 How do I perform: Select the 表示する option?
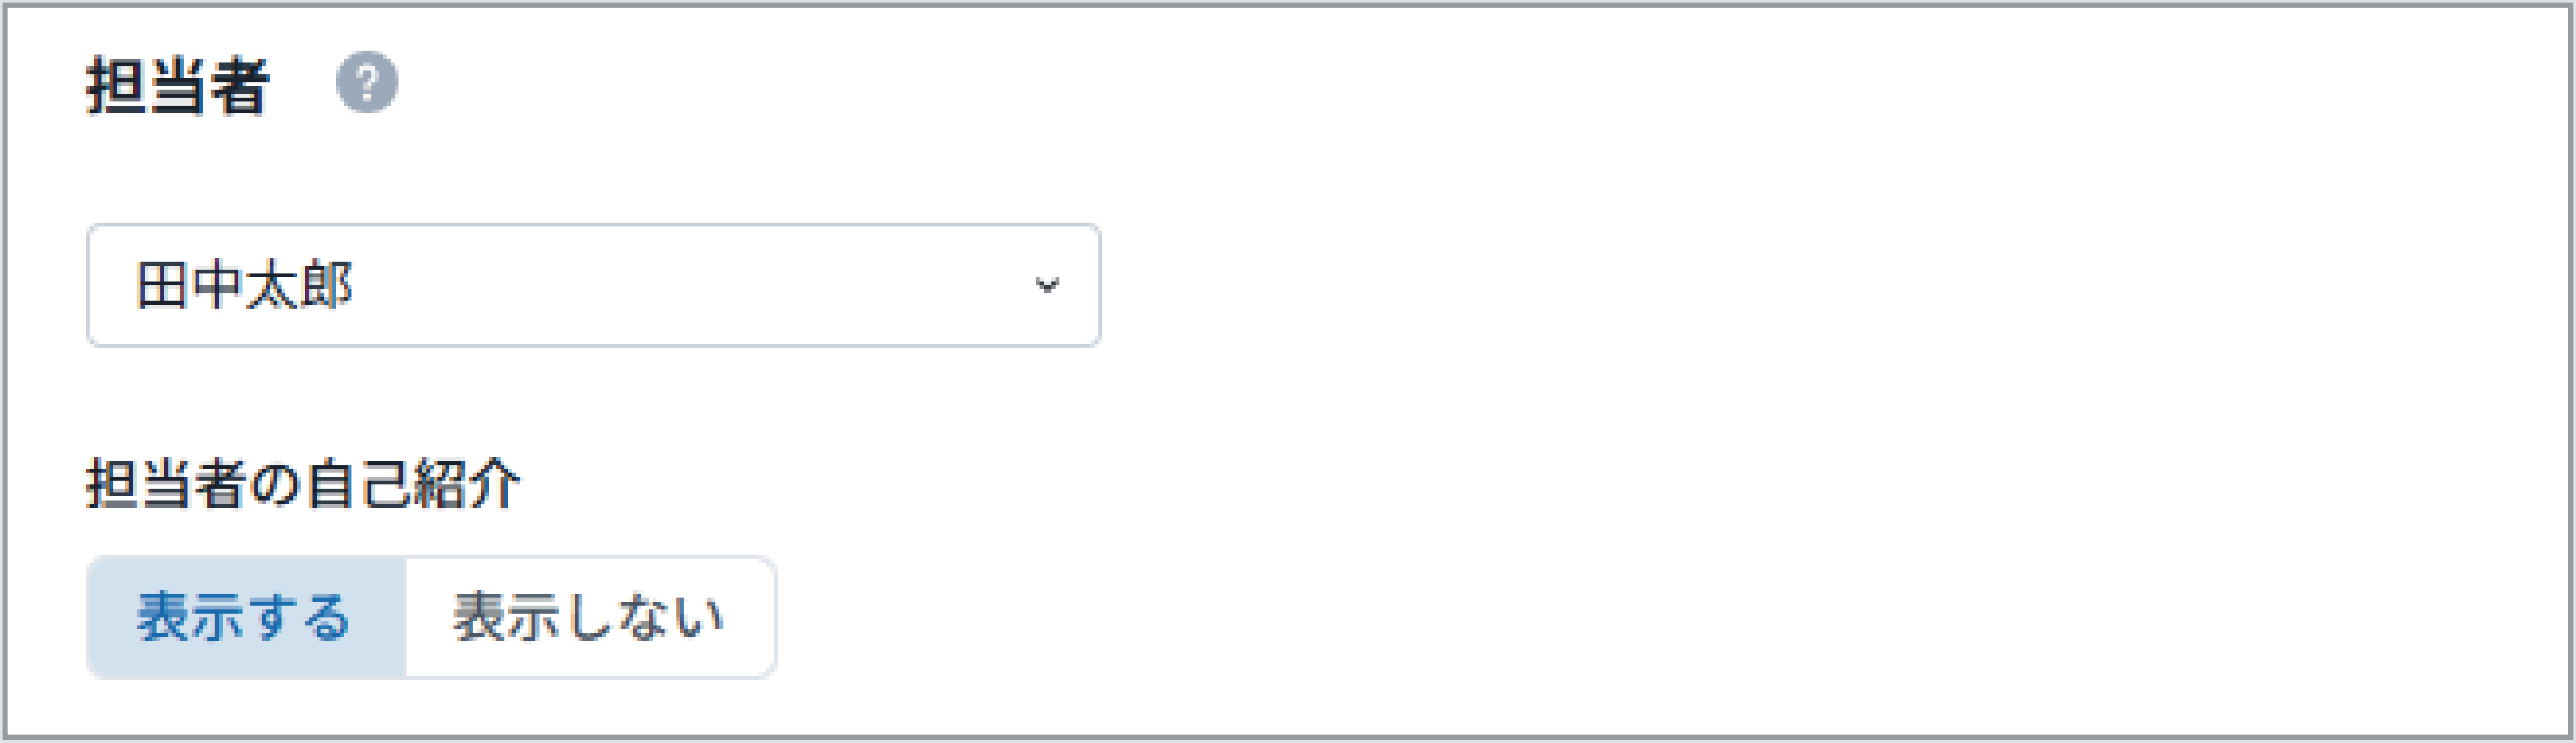[246, 617]
